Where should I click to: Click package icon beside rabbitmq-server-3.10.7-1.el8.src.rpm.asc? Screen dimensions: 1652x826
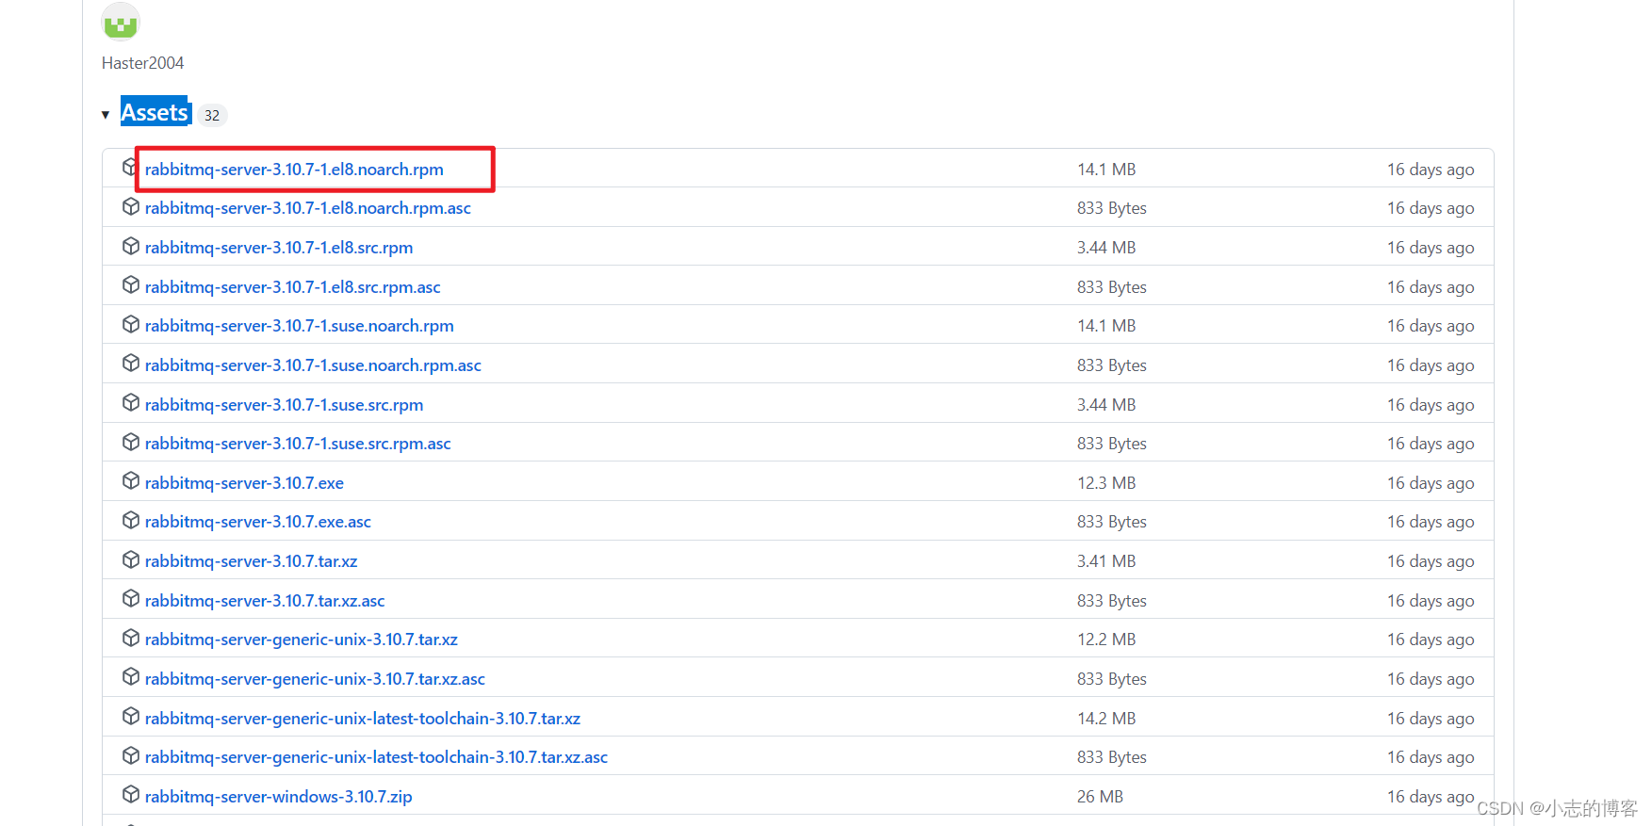(x=131, y=285)
